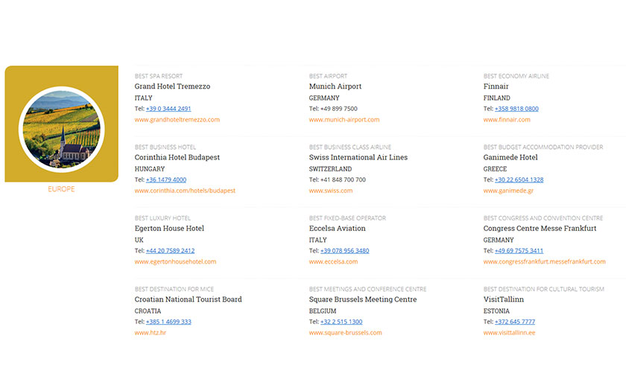Select BELGIUM country text
The height and width of the screenshot is (391, 626).
tap(323, 311)
